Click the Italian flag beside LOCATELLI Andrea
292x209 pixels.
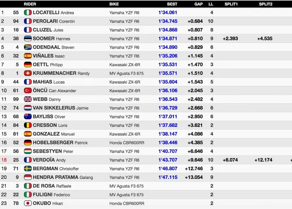[28, 13]
